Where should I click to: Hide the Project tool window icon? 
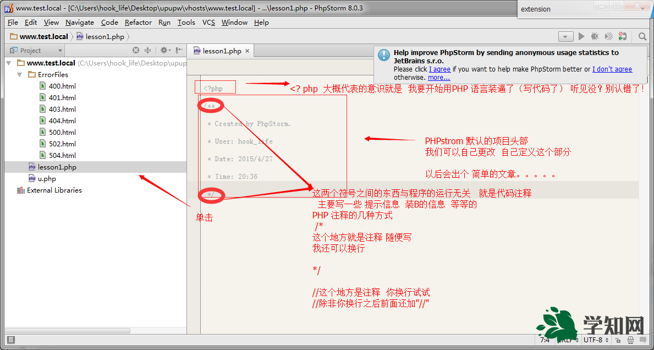[179, 51]
